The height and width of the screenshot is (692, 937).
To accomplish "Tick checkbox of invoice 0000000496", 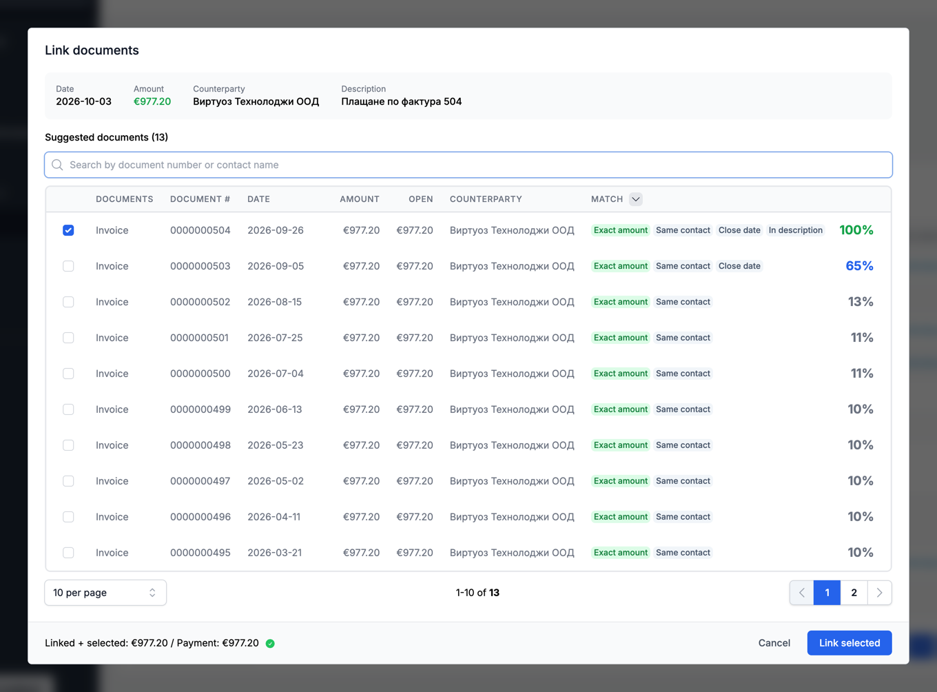I will [68, 517].
